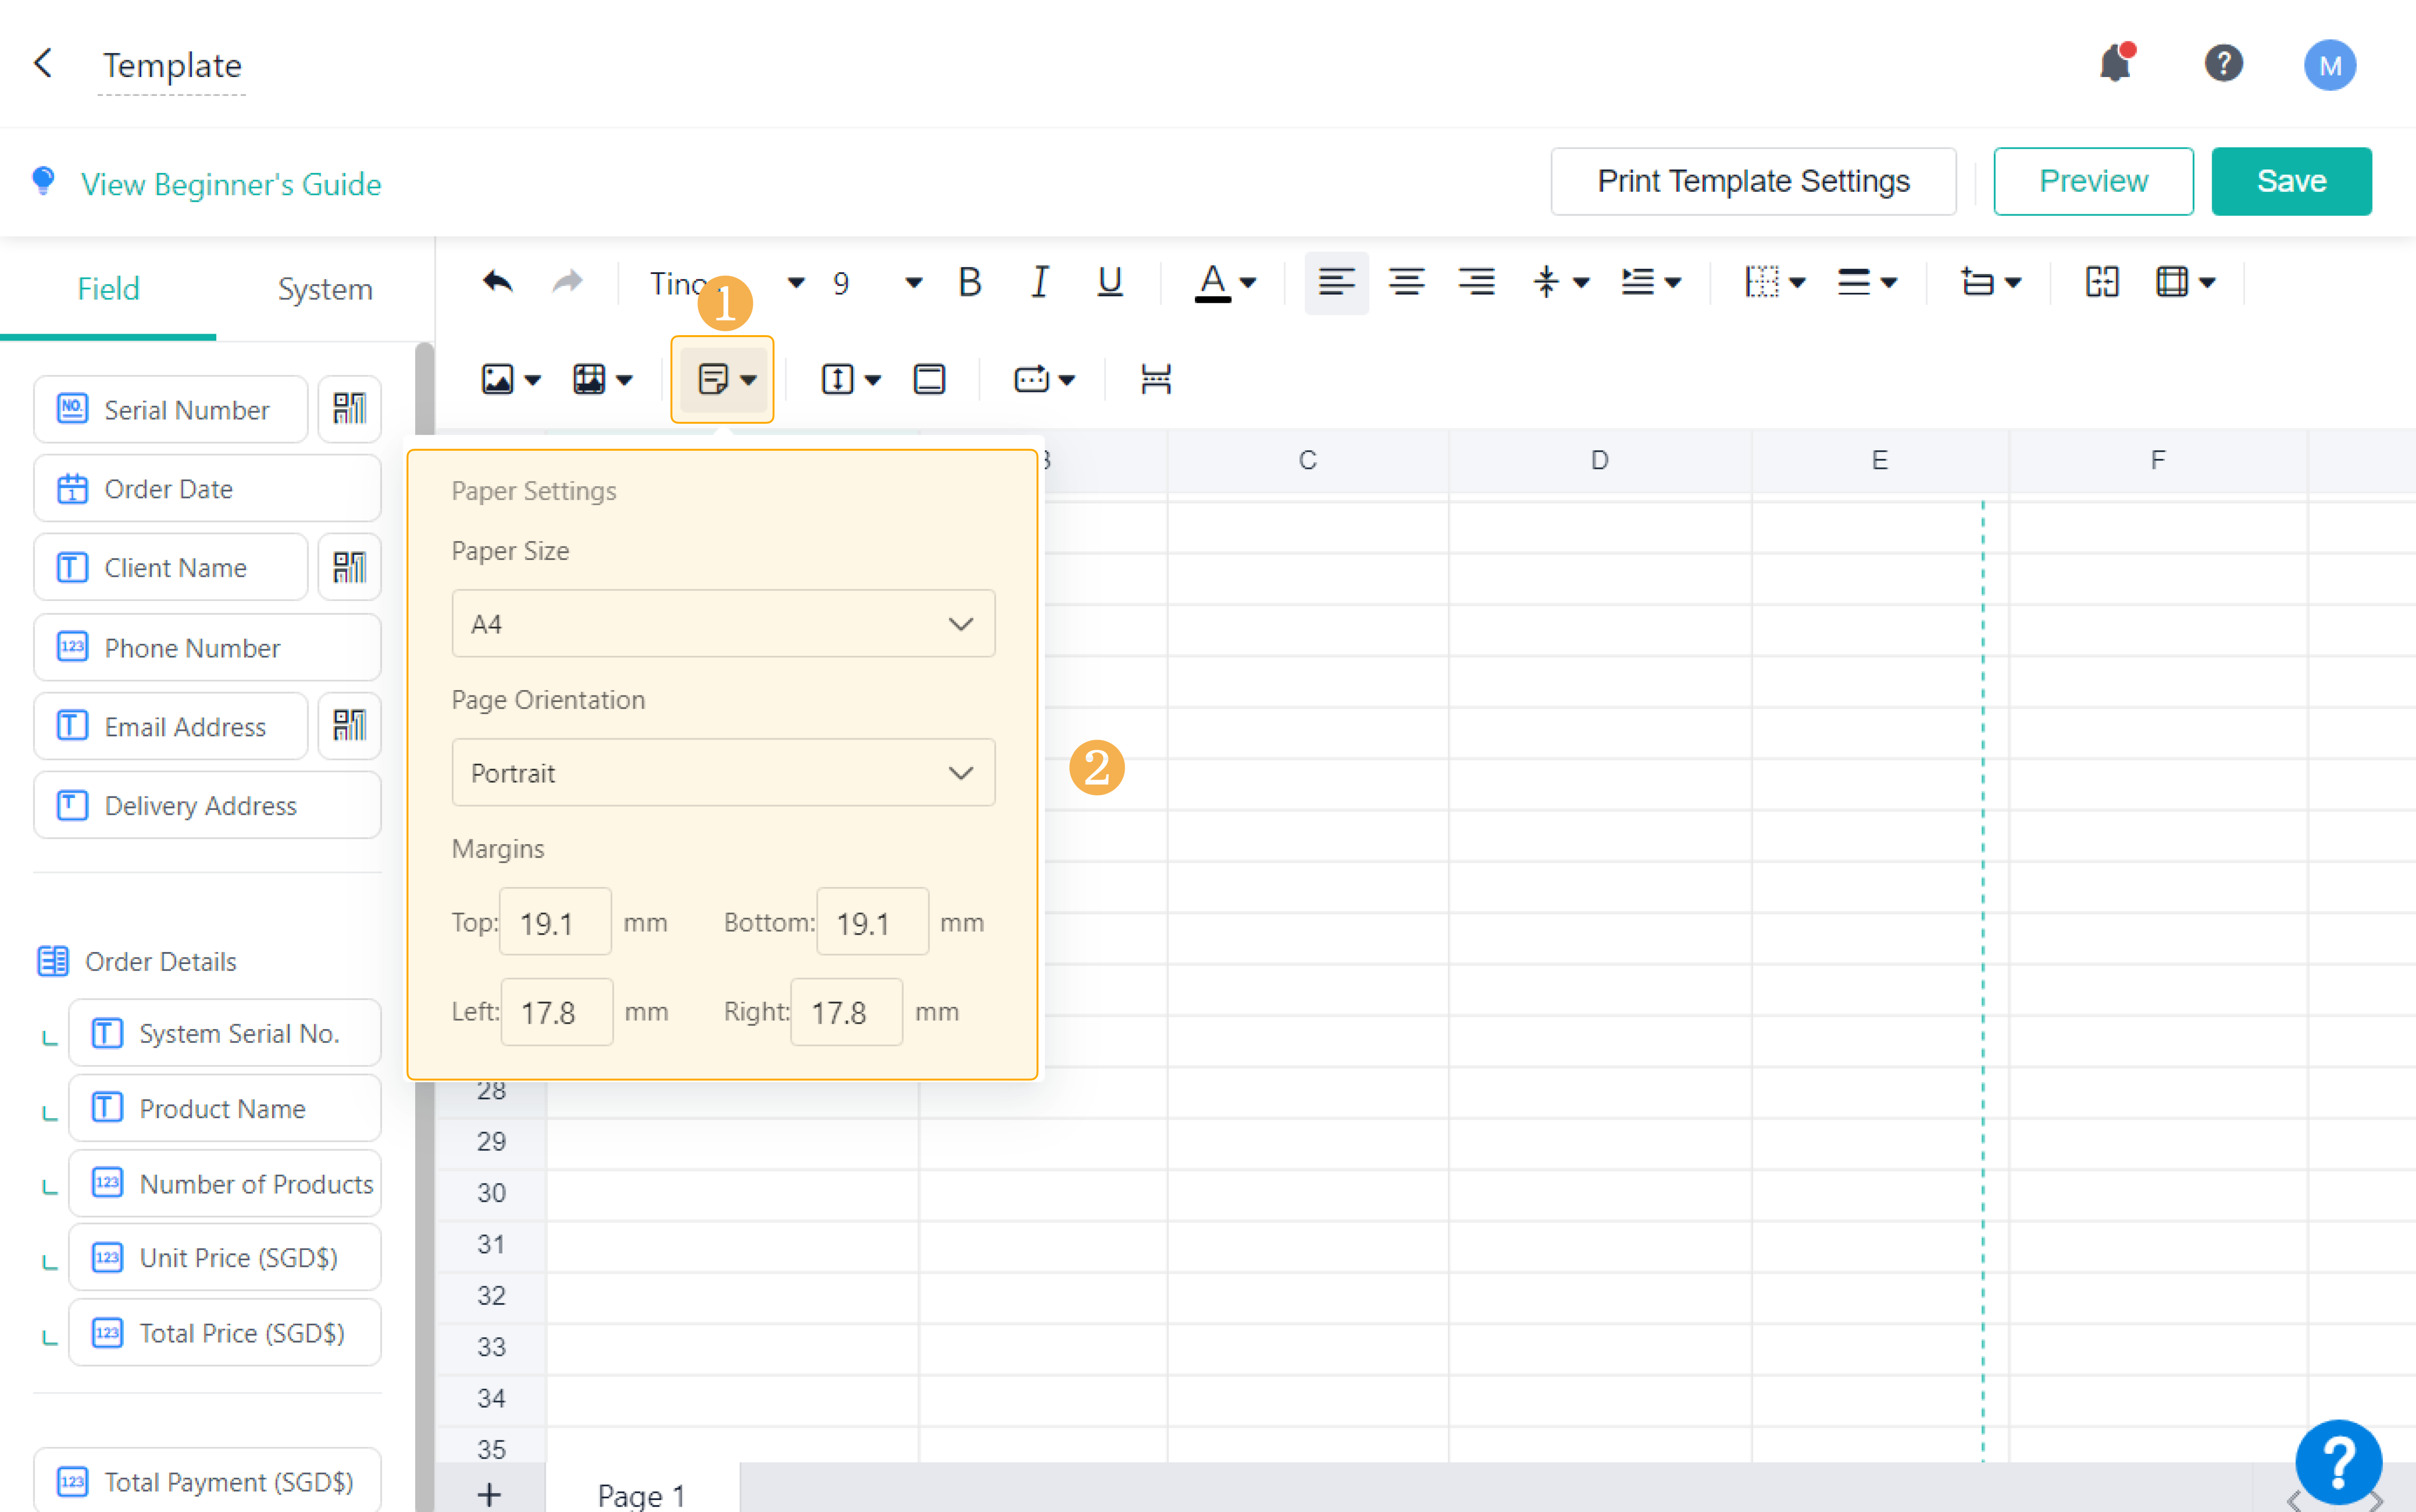This screenshot has width=2416, height=1512.
Task: Click the underline formatting icon
Action: (1109, 283)
